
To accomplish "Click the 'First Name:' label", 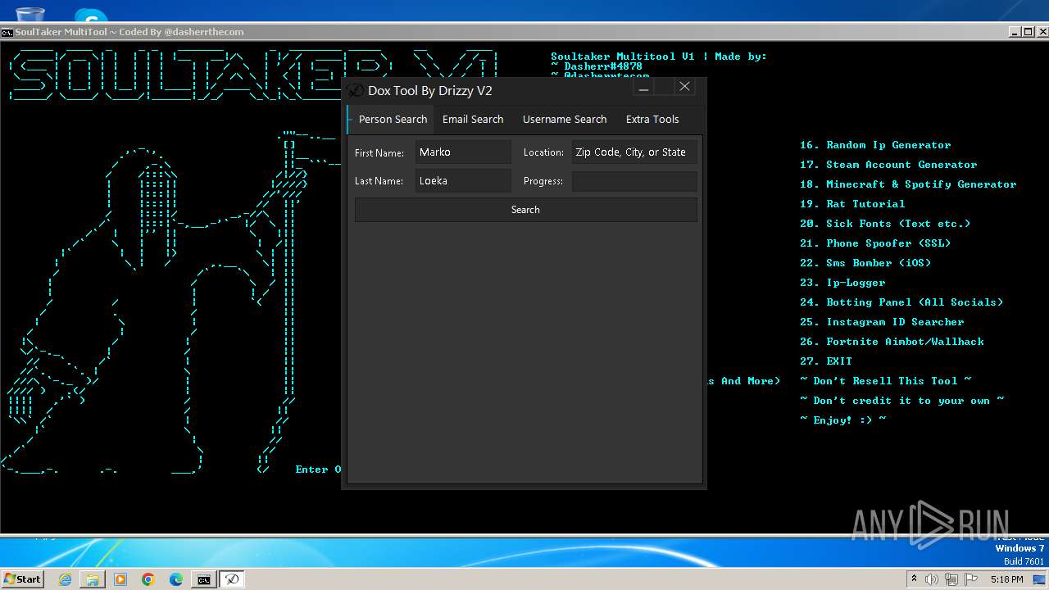I will point(379,153).
